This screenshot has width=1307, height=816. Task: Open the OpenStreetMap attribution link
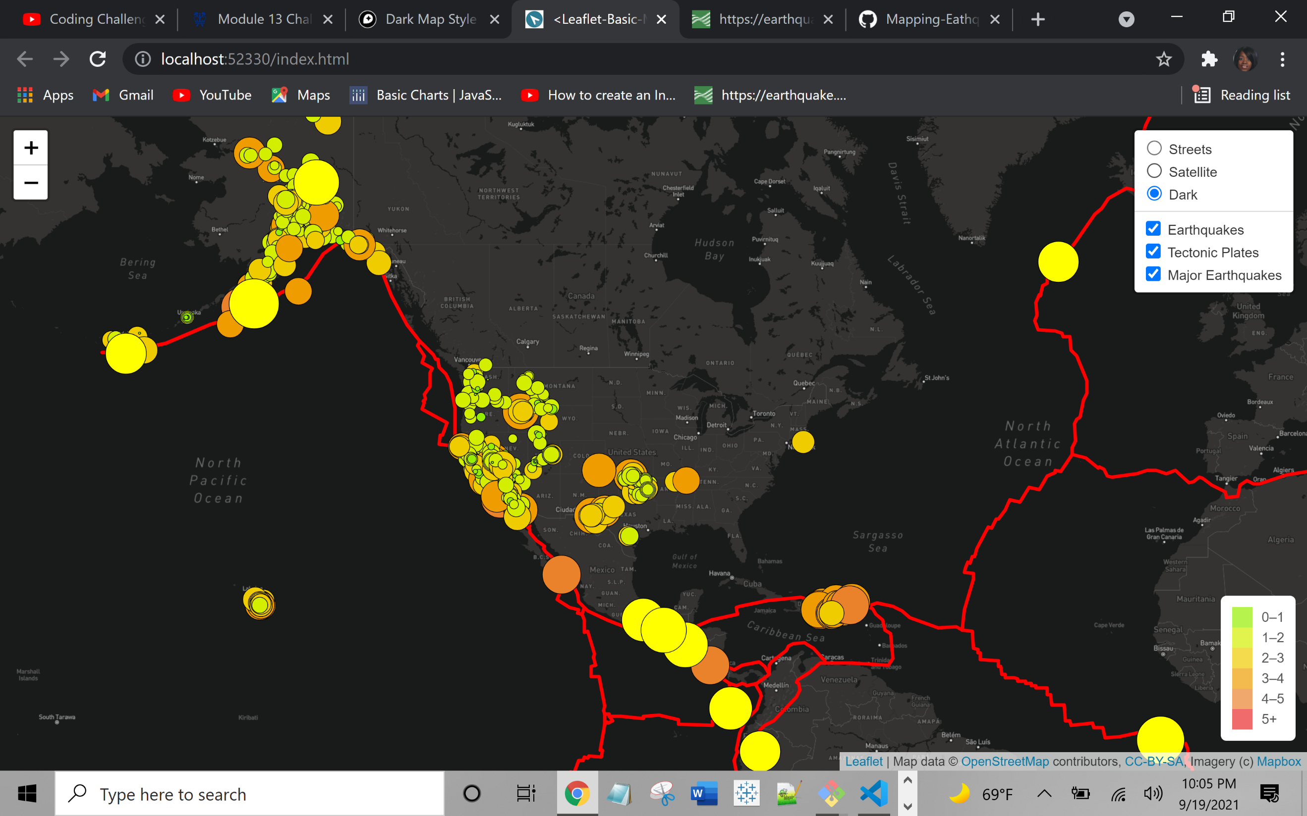pyautogui.click(x=1005, y=762)
